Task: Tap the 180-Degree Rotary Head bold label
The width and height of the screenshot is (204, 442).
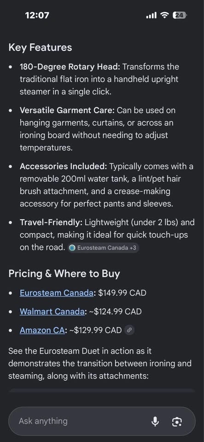Action: coord(70,67)
